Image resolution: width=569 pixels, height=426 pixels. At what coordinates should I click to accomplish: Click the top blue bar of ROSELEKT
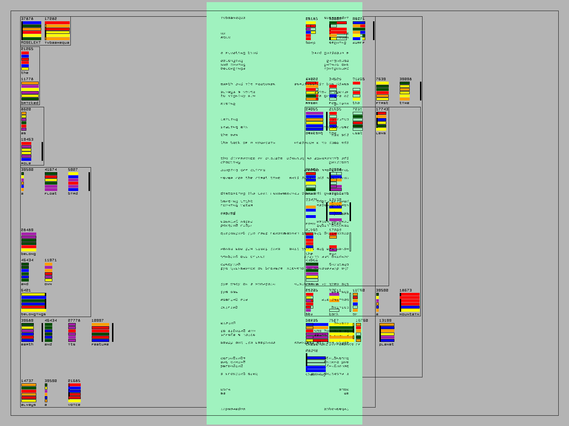point(32,23)
